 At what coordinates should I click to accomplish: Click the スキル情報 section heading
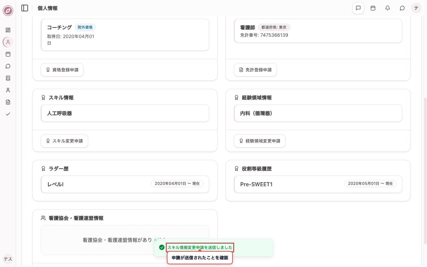61,98
